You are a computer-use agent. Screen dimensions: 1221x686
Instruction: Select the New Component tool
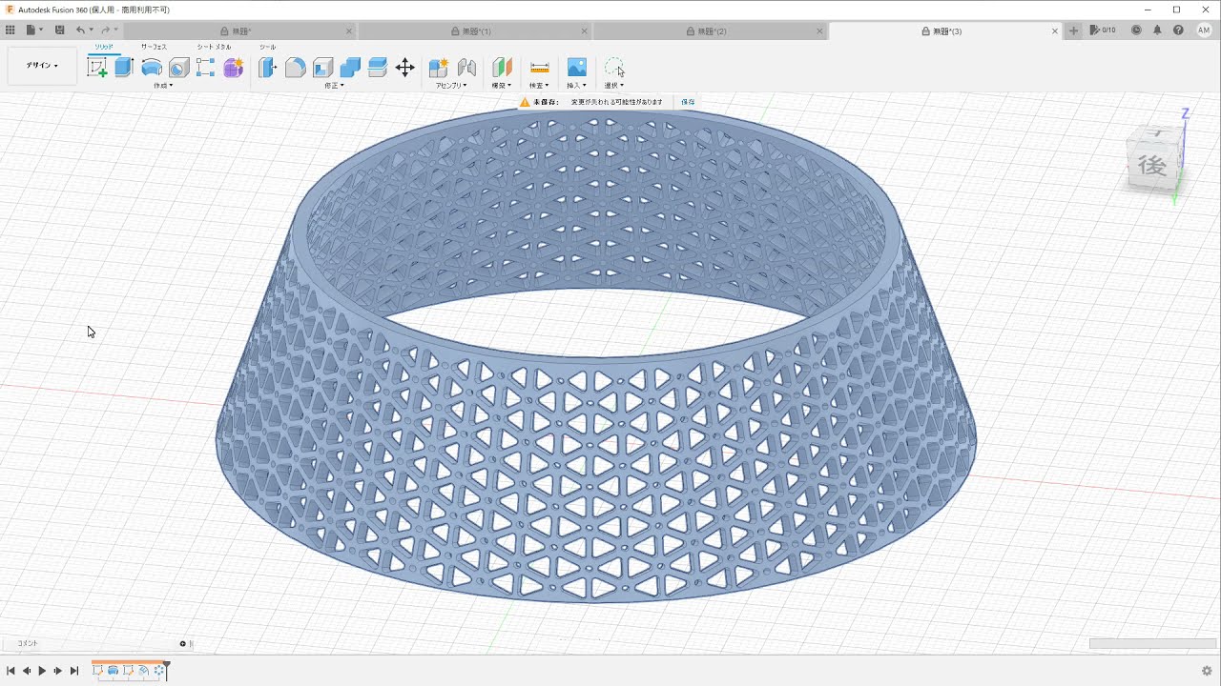tap(439, 68)
